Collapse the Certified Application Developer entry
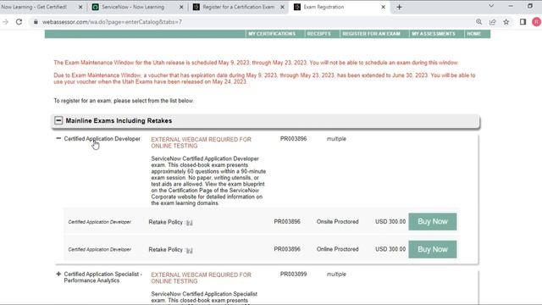 pos(58,138)
